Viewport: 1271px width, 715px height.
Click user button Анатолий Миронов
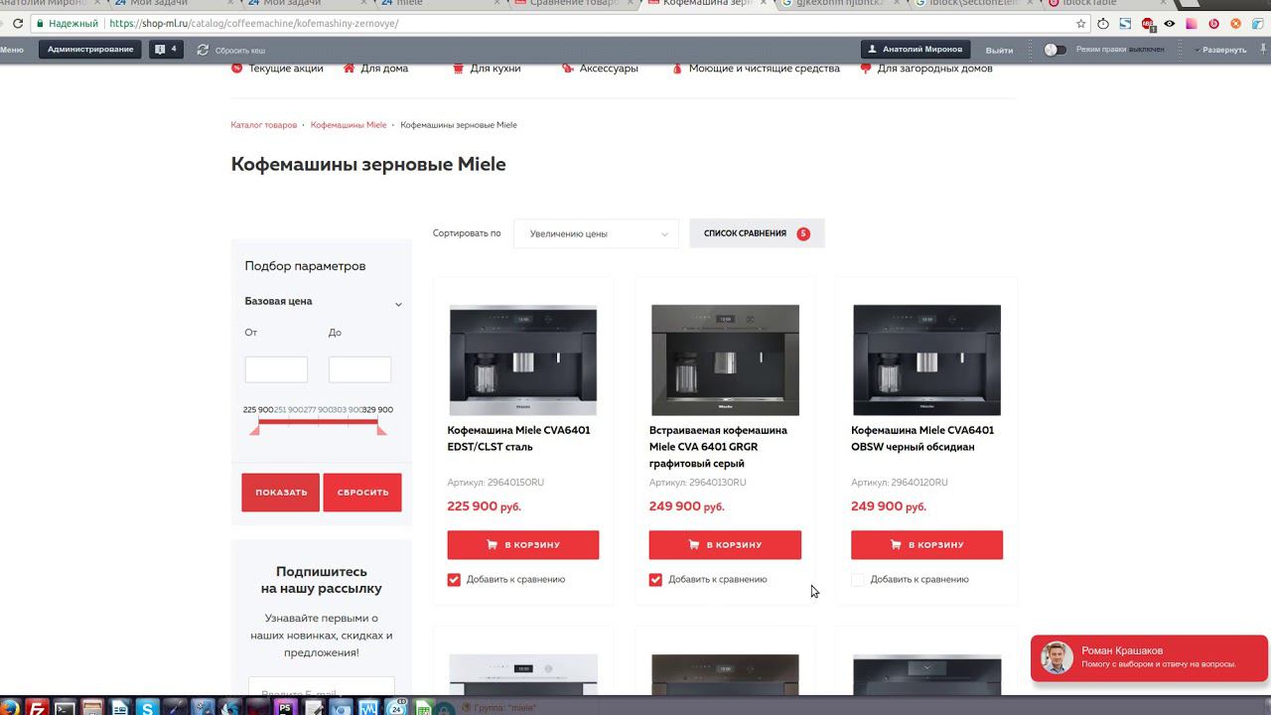pyautogui.click(x=916, y=49)
